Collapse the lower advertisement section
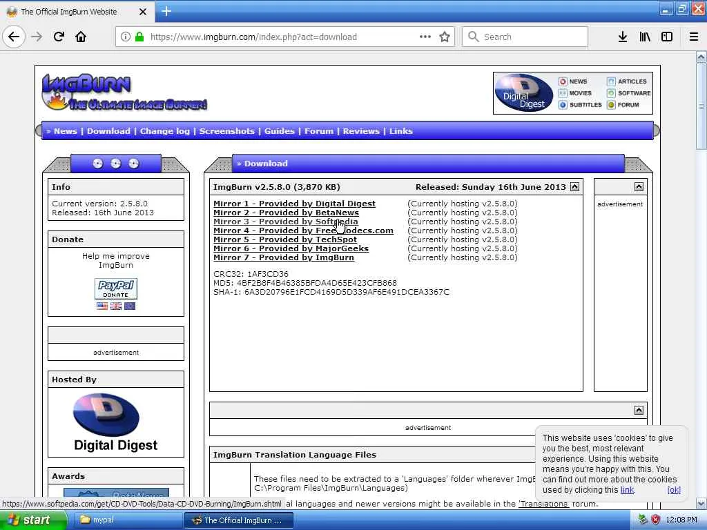This screenshot has height=530, width=707. (x=639, y=410)
